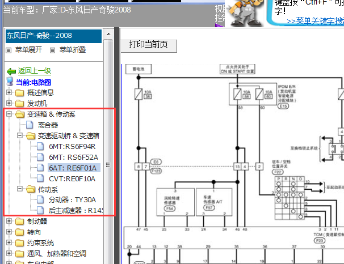The width and height of the screenshot is (344, 264).
Task: Click the 发动机 folder label
Action: pyautogui.click(x=37, y=104)
